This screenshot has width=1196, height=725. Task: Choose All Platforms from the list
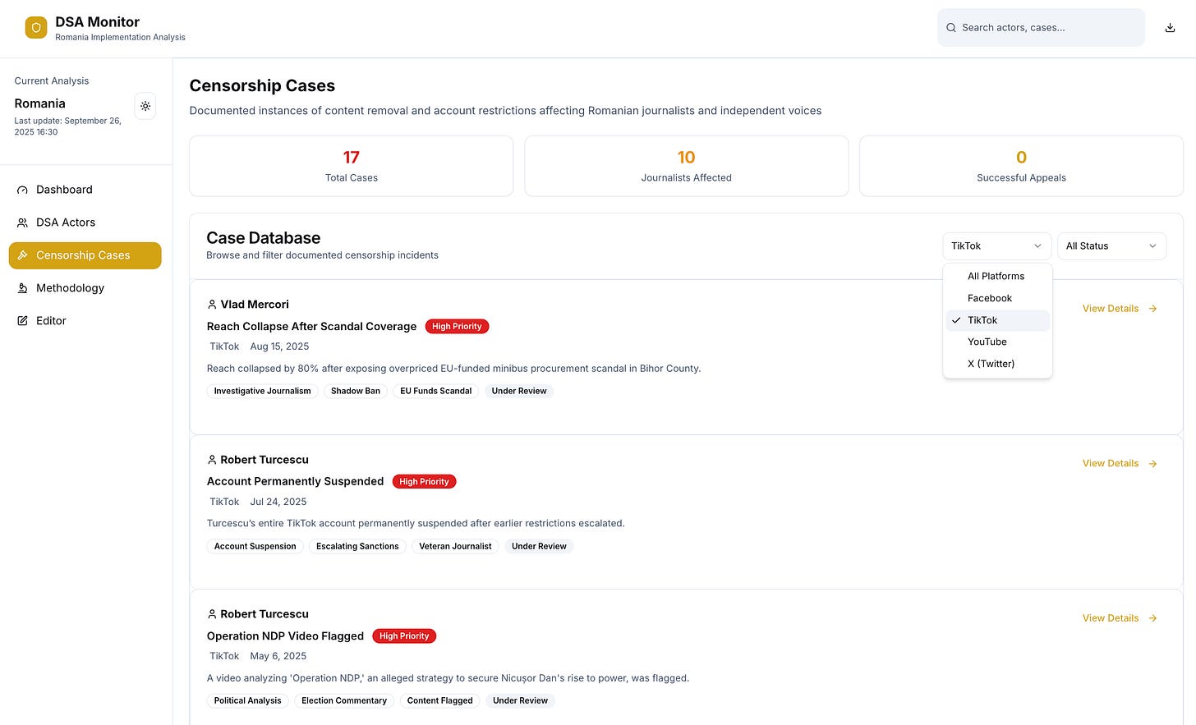[x=997, y=277]
